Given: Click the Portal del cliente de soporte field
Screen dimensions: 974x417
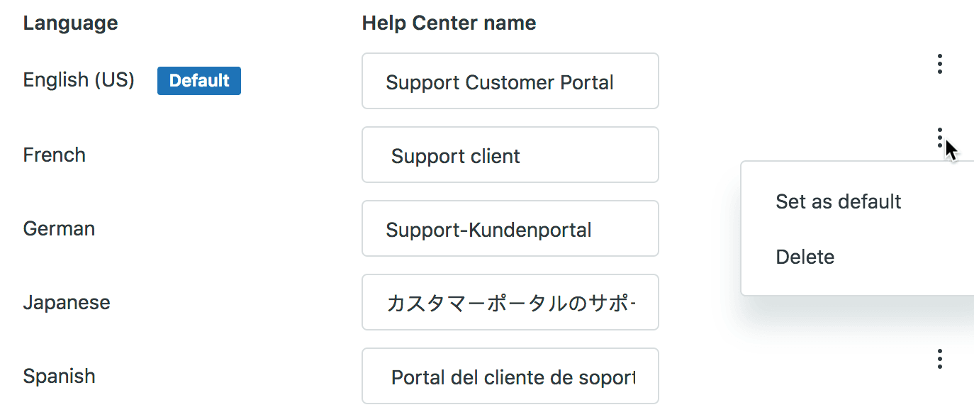Looking at the screenshot, I should click(x=510, y=376).
